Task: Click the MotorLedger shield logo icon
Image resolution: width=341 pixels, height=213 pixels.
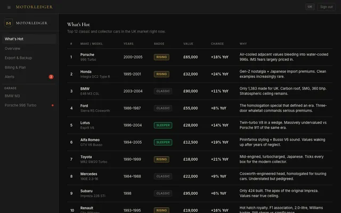Action: [9, 23]
